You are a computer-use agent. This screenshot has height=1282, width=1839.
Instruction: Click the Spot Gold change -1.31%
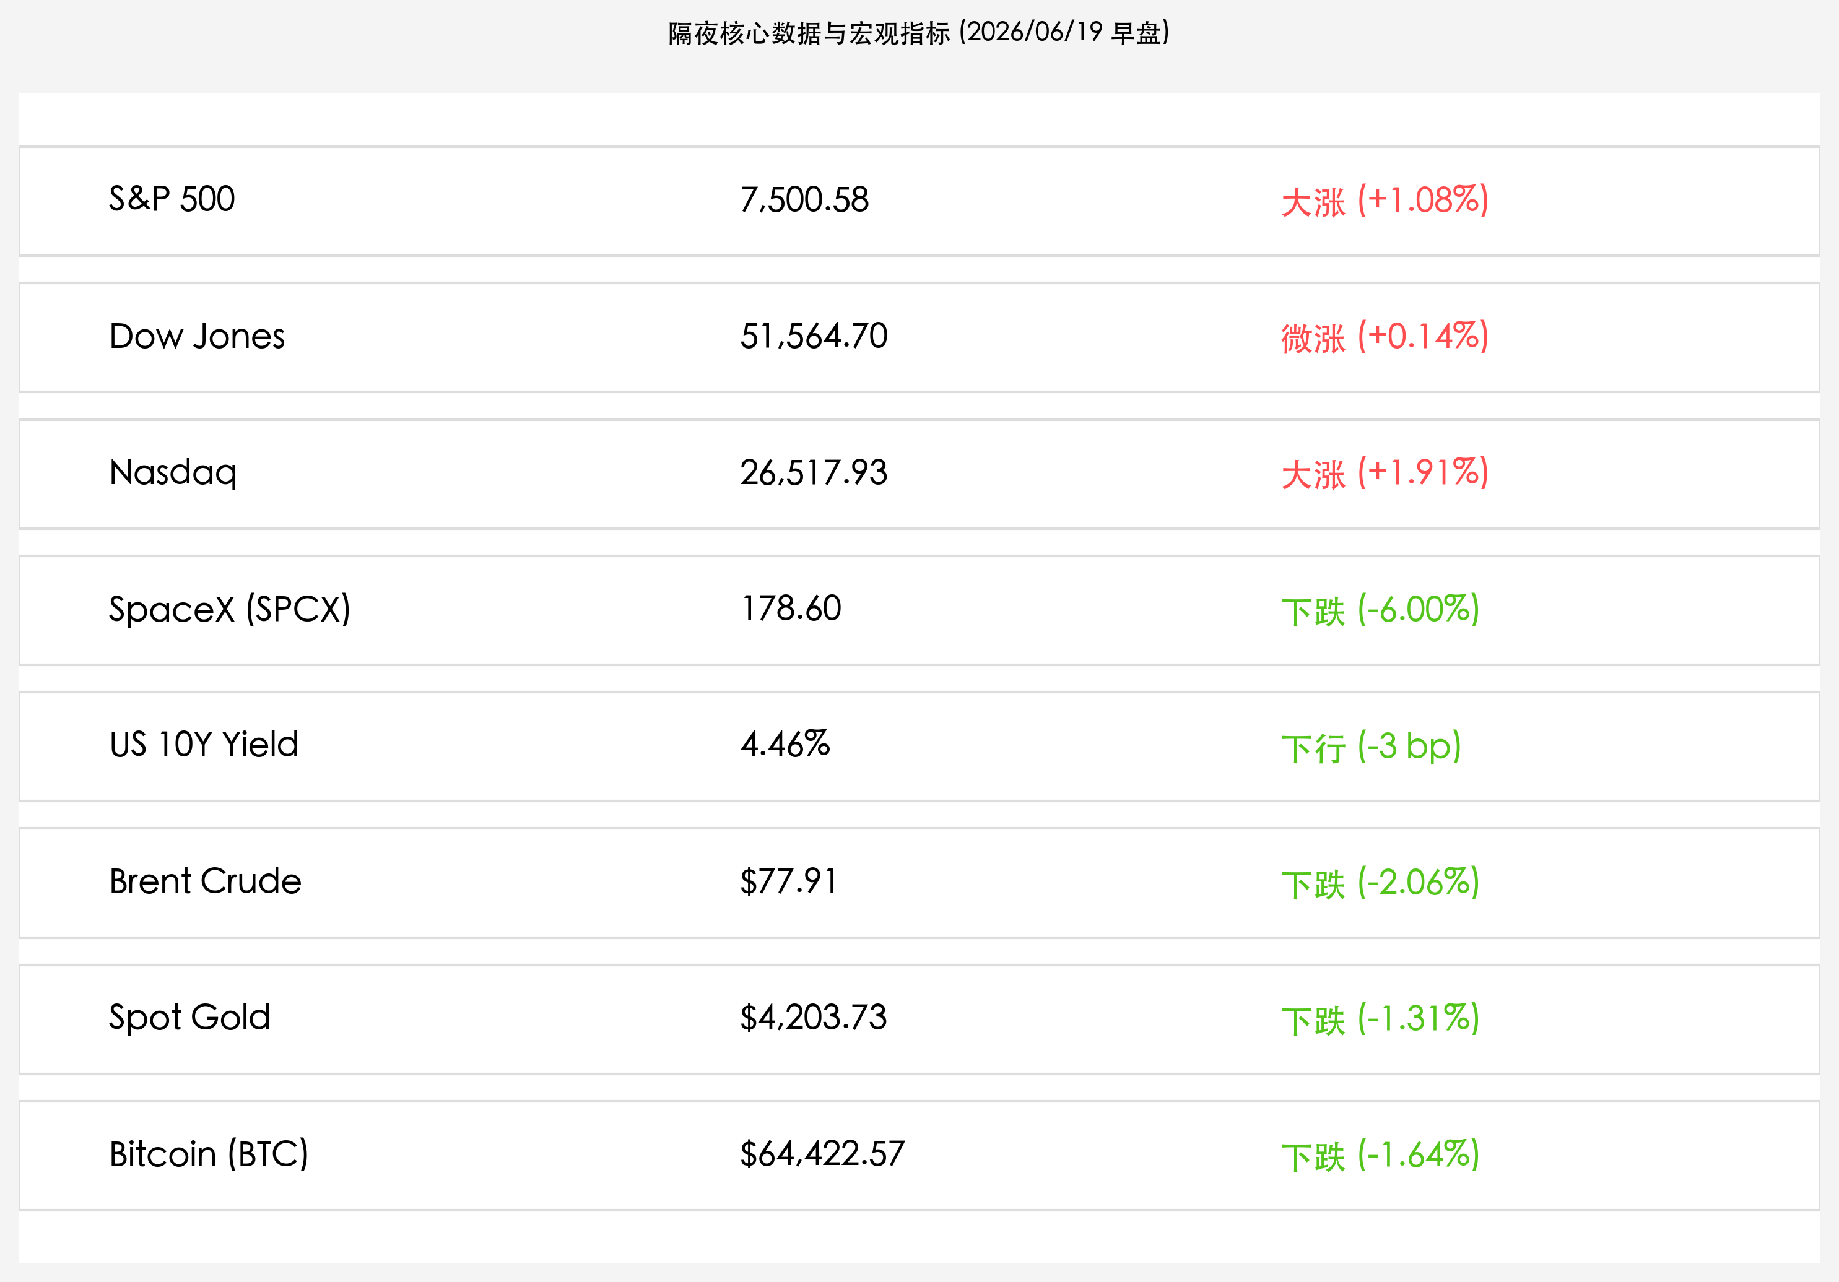(x=1380, y=1018)
